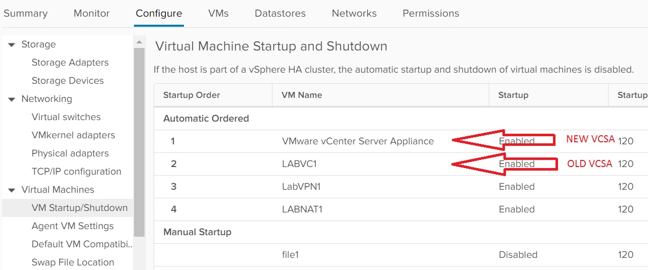Screen dimensions: 648x270
Task: Click the Automatic Ordered group heading
Action: pos(206,119)
